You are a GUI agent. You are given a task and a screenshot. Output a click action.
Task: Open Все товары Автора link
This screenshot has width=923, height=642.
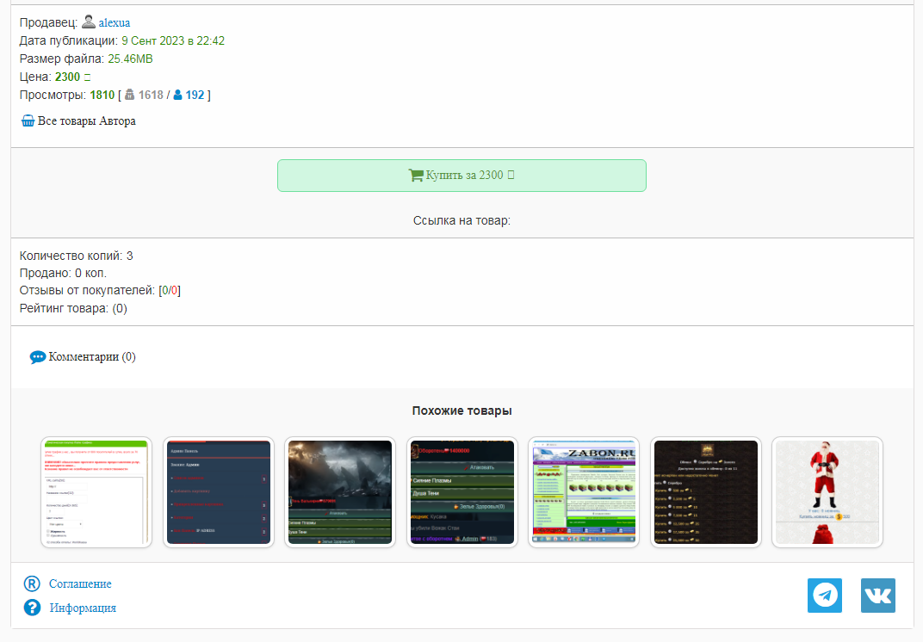point(86,121)
